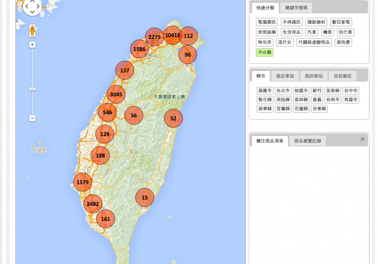Click the highlighted 不分類 button
The width and height of the screenshot is (378, 264).
tap(265, 52)
